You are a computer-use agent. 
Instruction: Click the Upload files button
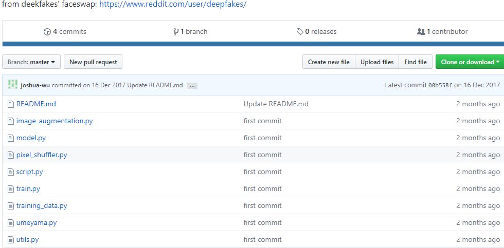click(x=377, y=62)
